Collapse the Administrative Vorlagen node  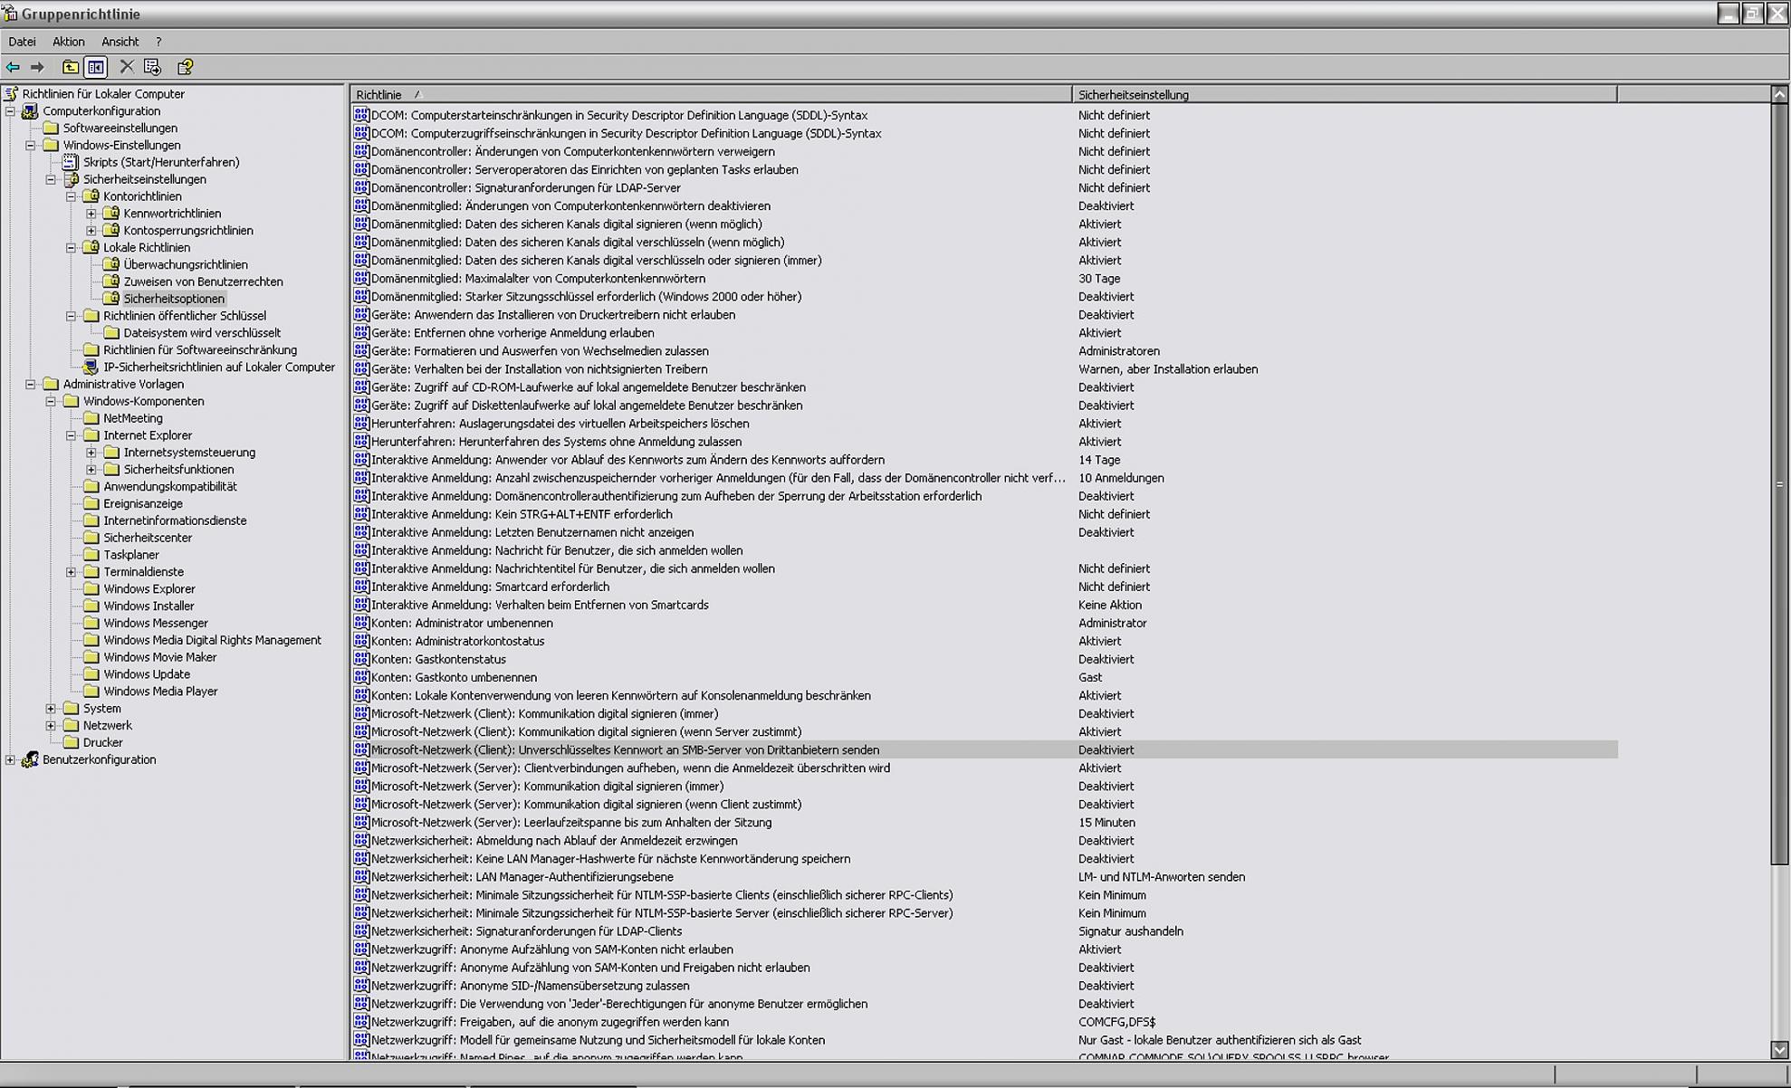[x=31, y=384]
